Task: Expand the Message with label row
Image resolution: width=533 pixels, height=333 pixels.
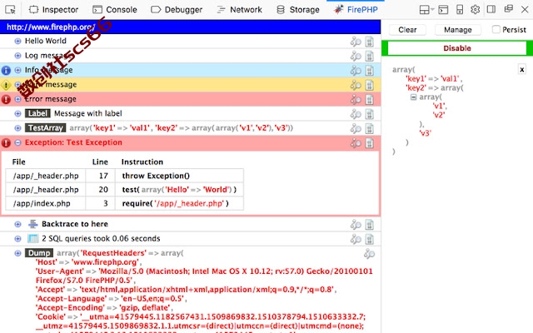Action: click(17, 114)
